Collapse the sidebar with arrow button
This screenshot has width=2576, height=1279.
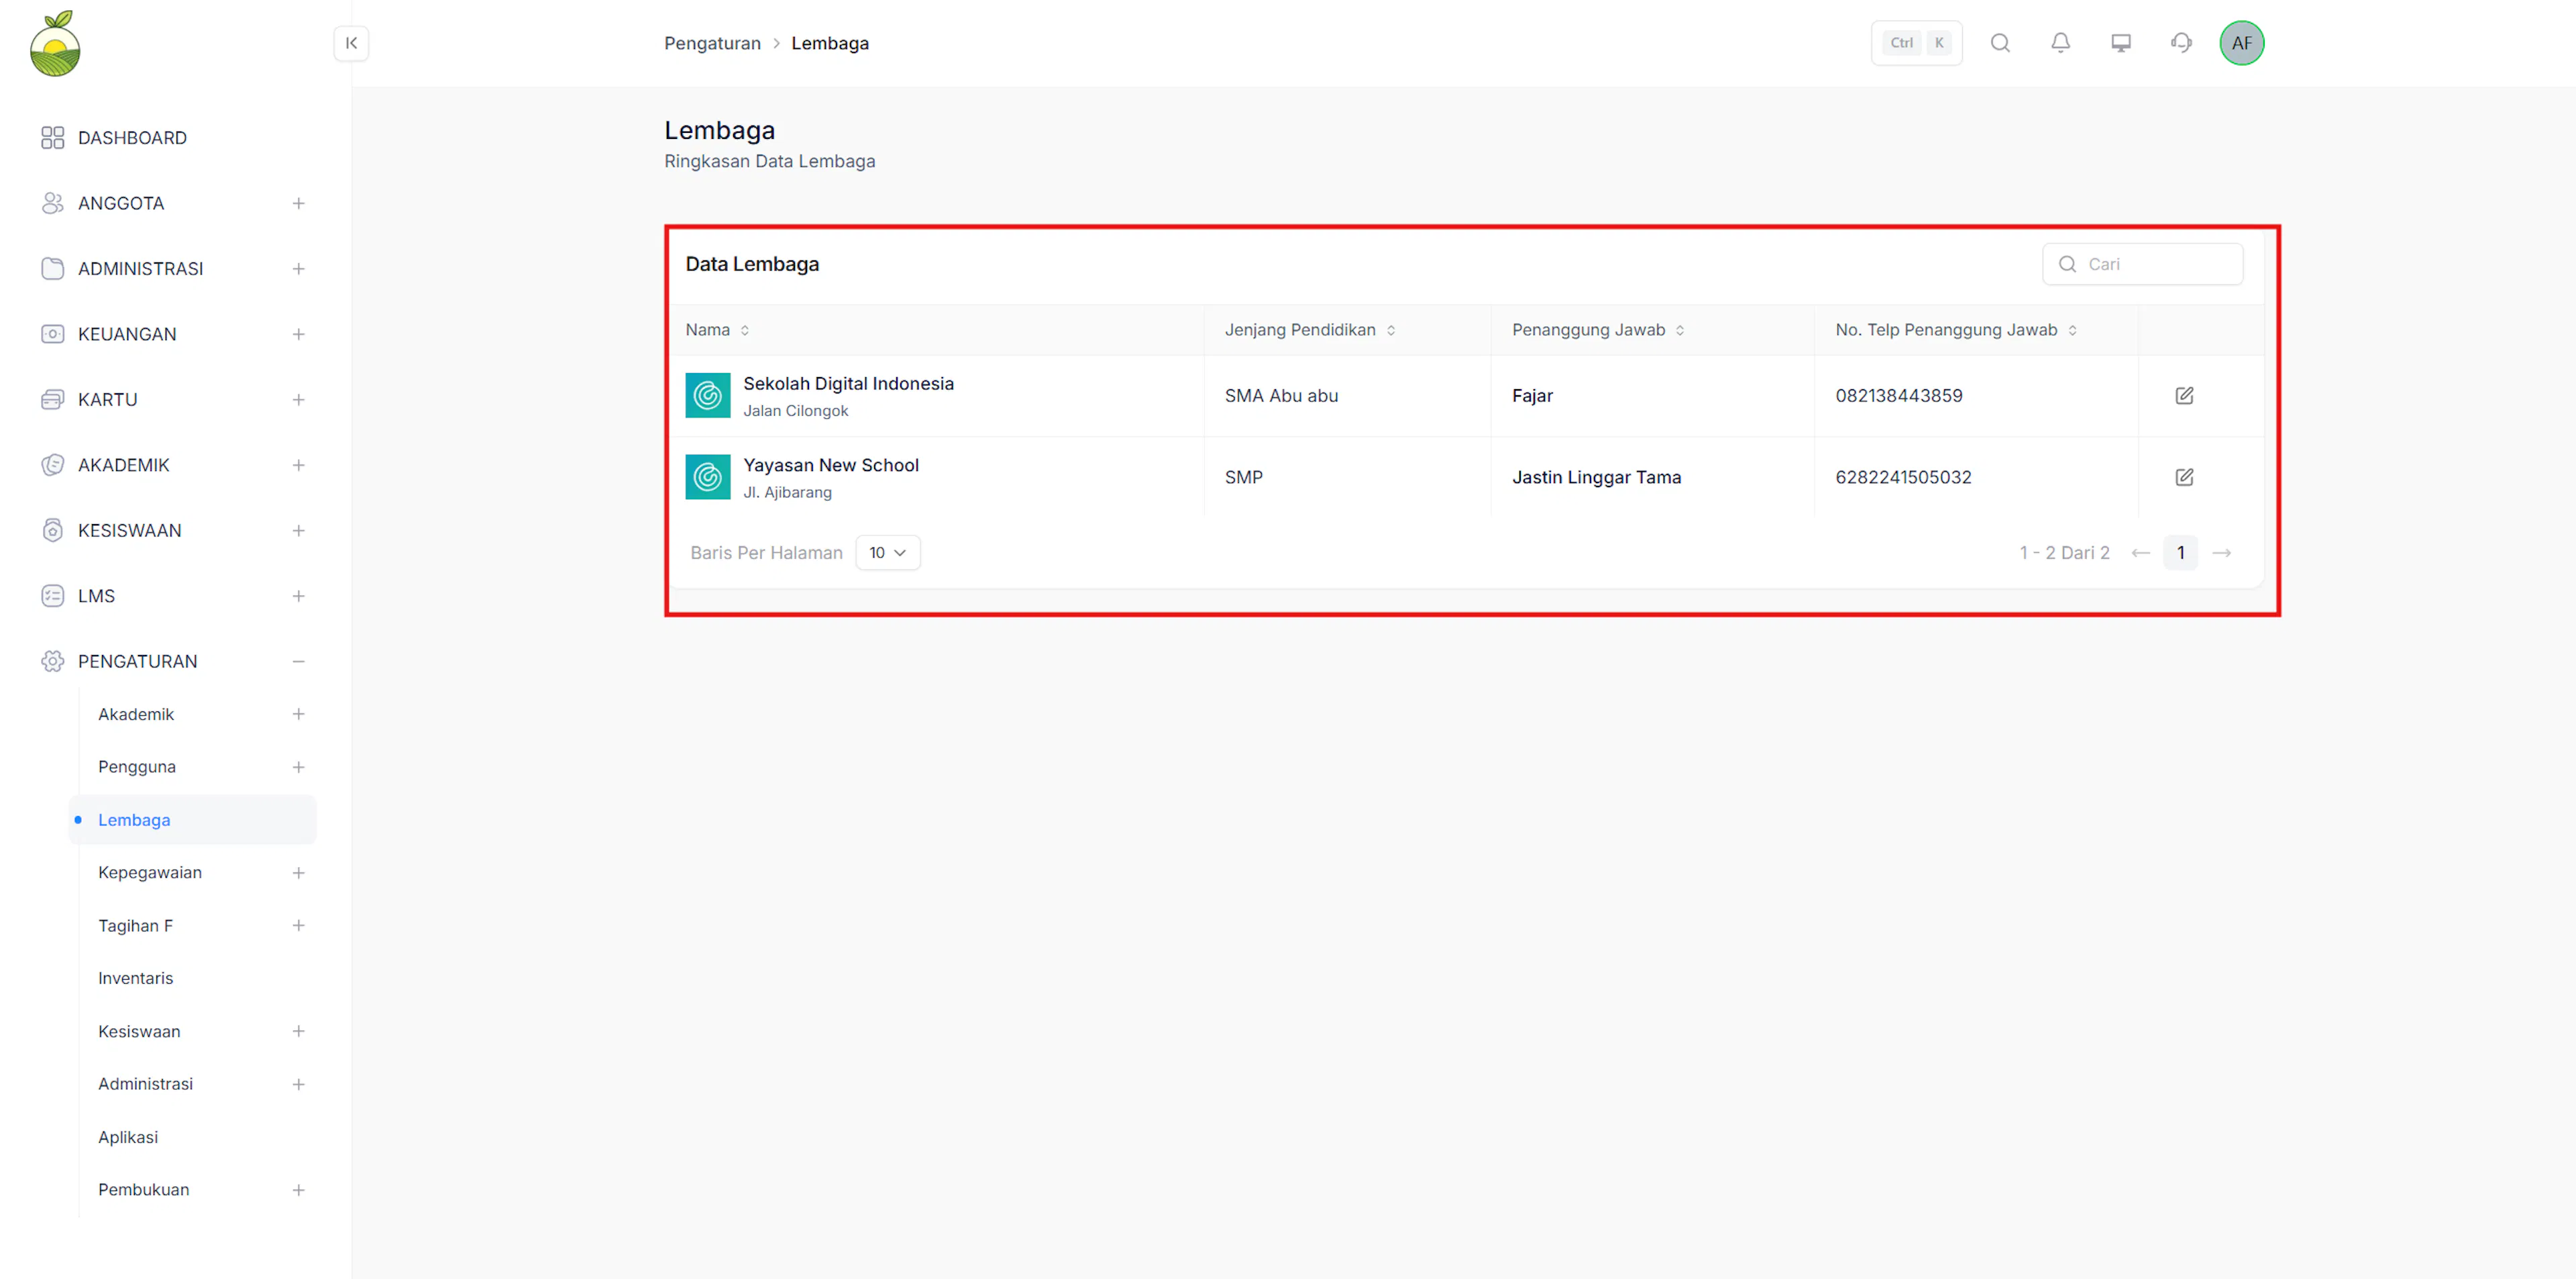click(x=351, y=43)
